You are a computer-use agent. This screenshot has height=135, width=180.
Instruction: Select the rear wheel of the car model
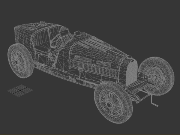[x=20, y=61]
